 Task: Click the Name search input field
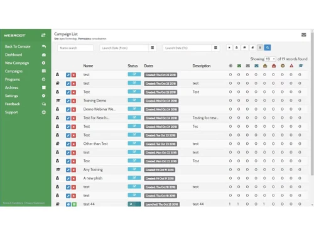[75, 48]
